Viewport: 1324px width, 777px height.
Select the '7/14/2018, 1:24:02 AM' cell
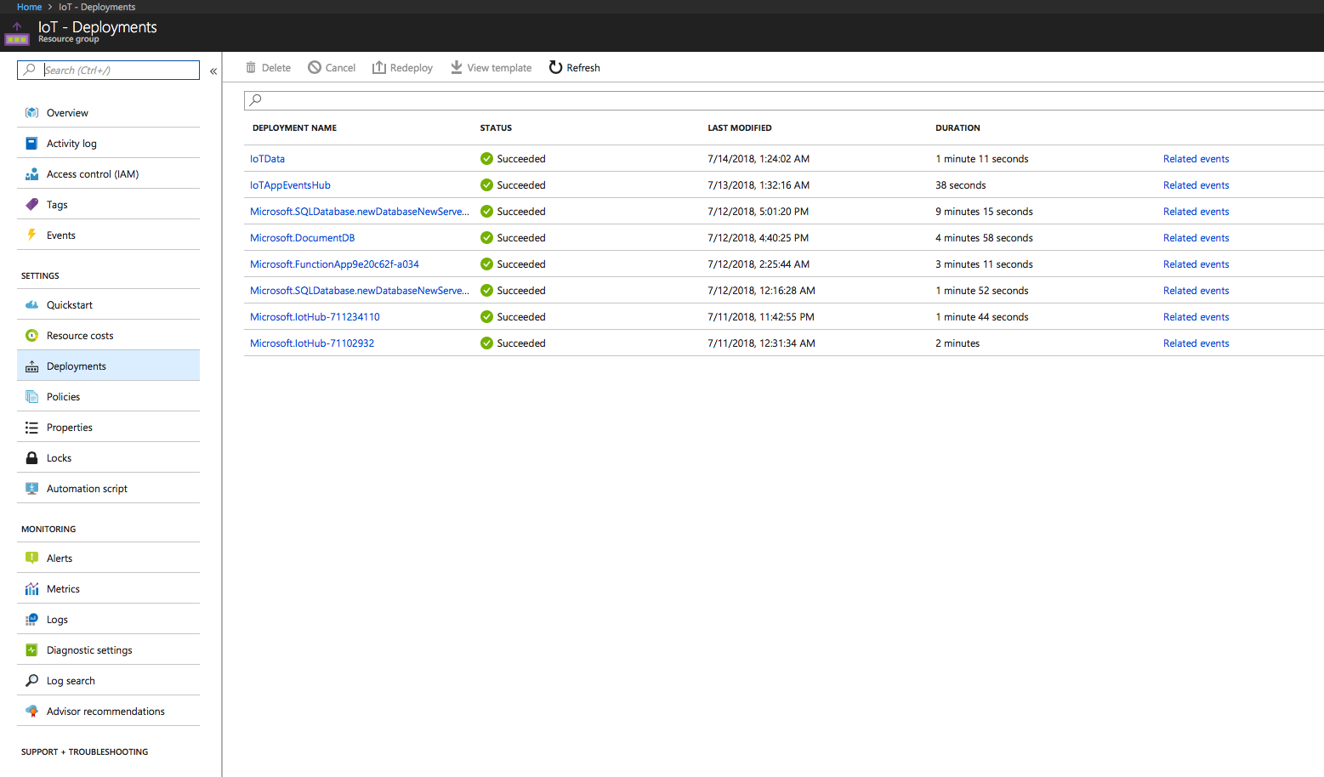(759, 159)
